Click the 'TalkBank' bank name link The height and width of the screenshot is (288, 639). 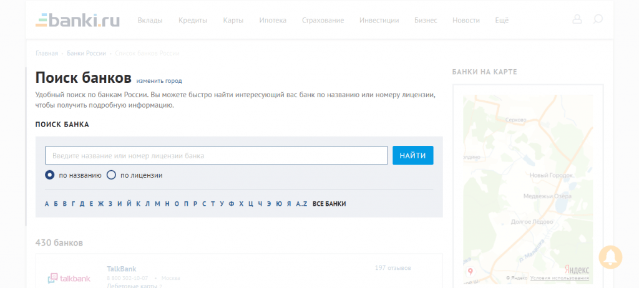[x=121, y=269]
